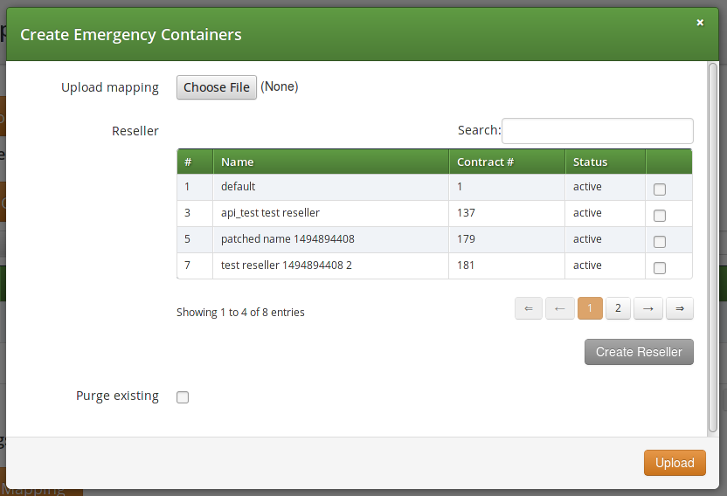This screenshot has width=727, height=496.
Task: Select page 1 in pagination
Action: tap(590, 308)
